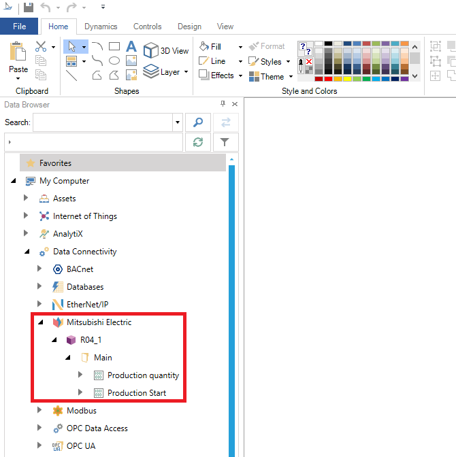This screenshot has width=456, height=457.
Task: Open the Paste options arrow
Action: coord(18,78)
